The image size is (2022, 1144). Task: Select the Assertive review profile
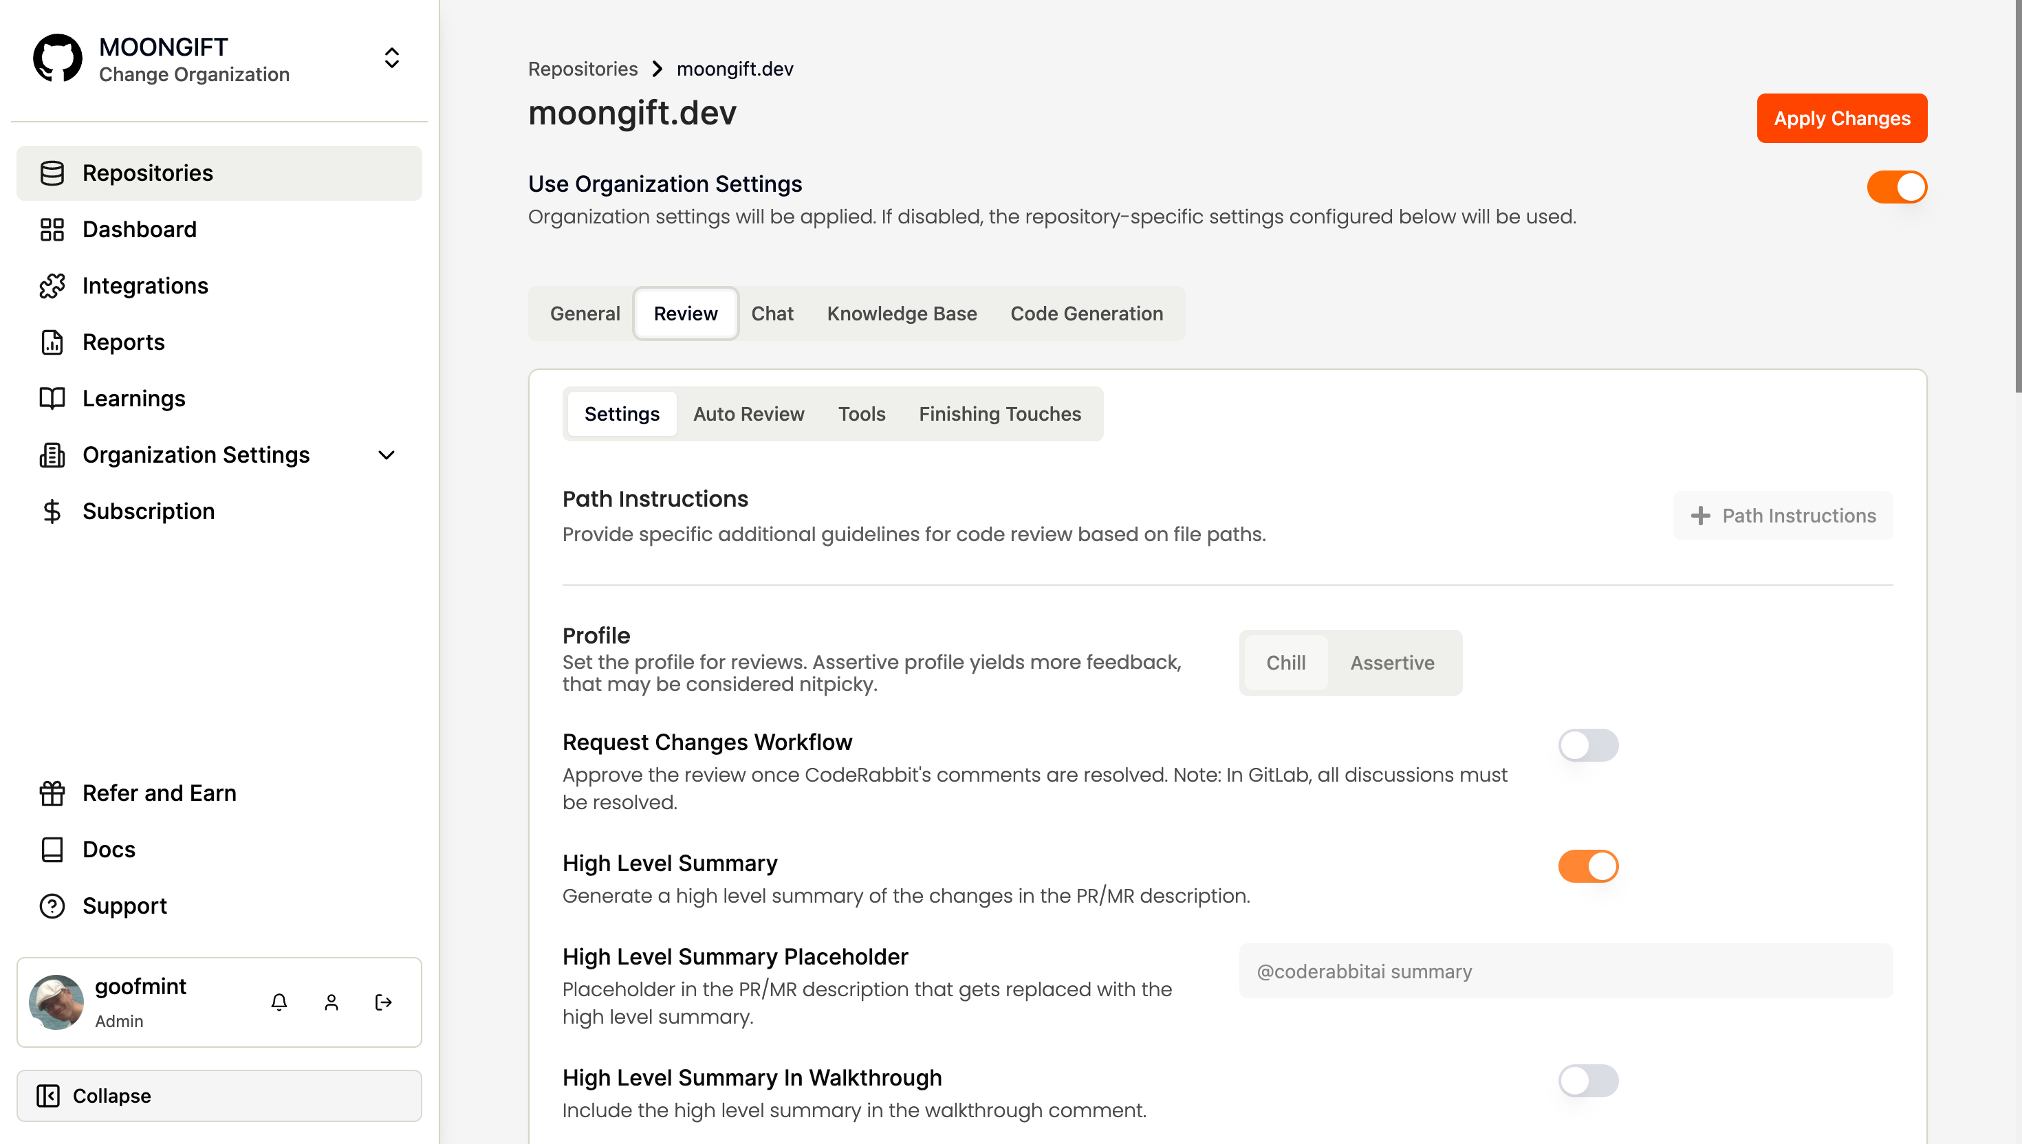[x=1392, y=662]
